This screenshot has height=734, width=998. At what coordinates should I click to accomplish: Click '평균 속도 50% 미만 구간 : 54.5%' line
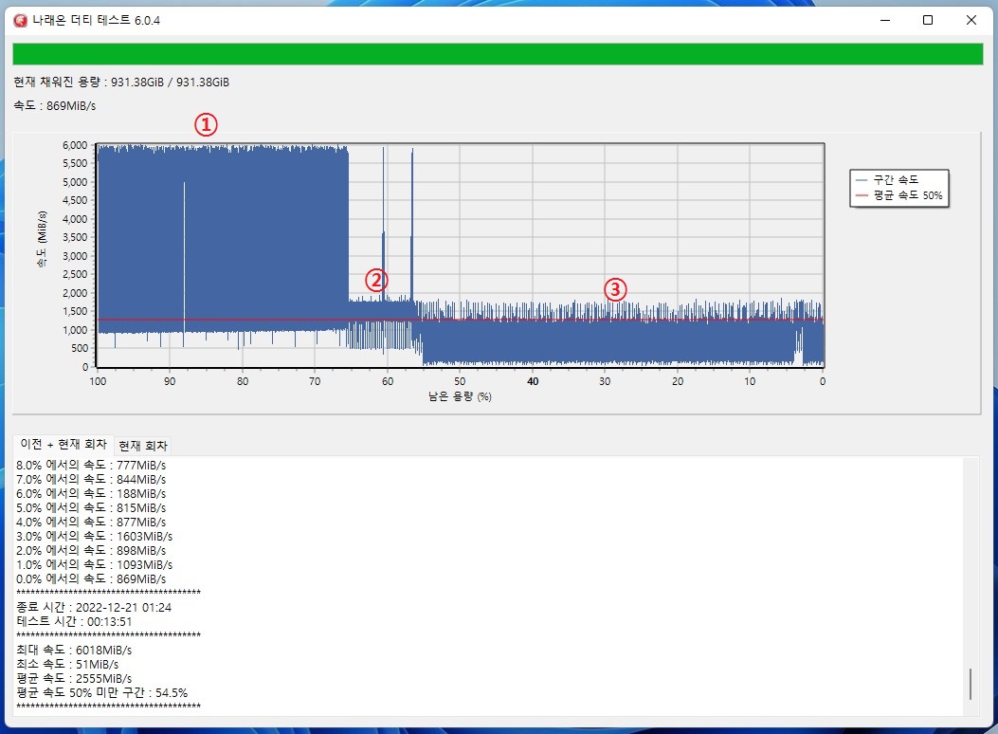click(101, 692)
